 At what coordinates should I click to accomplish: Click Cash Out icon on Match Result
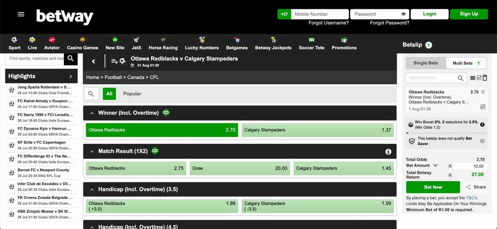tap(155, 151)
